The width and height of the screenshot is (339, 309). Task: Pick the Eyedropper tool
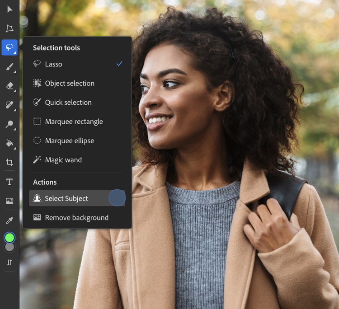[x=9, y=220]
